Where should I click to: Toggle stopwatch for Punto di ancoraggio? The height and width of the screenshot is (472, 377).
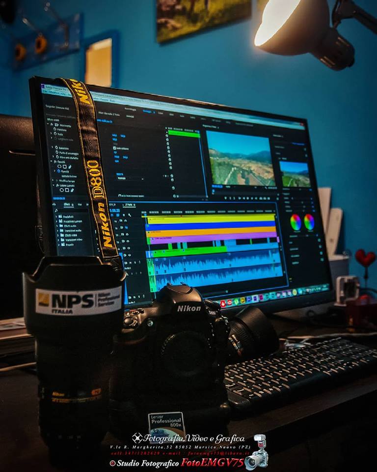[57, 152]
